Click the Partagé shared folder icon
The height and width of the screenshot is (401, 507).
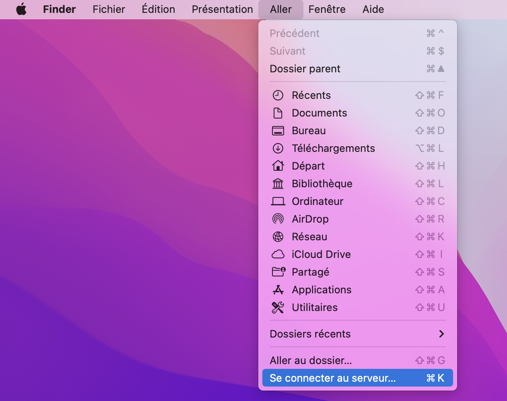[x=278, y=272]
